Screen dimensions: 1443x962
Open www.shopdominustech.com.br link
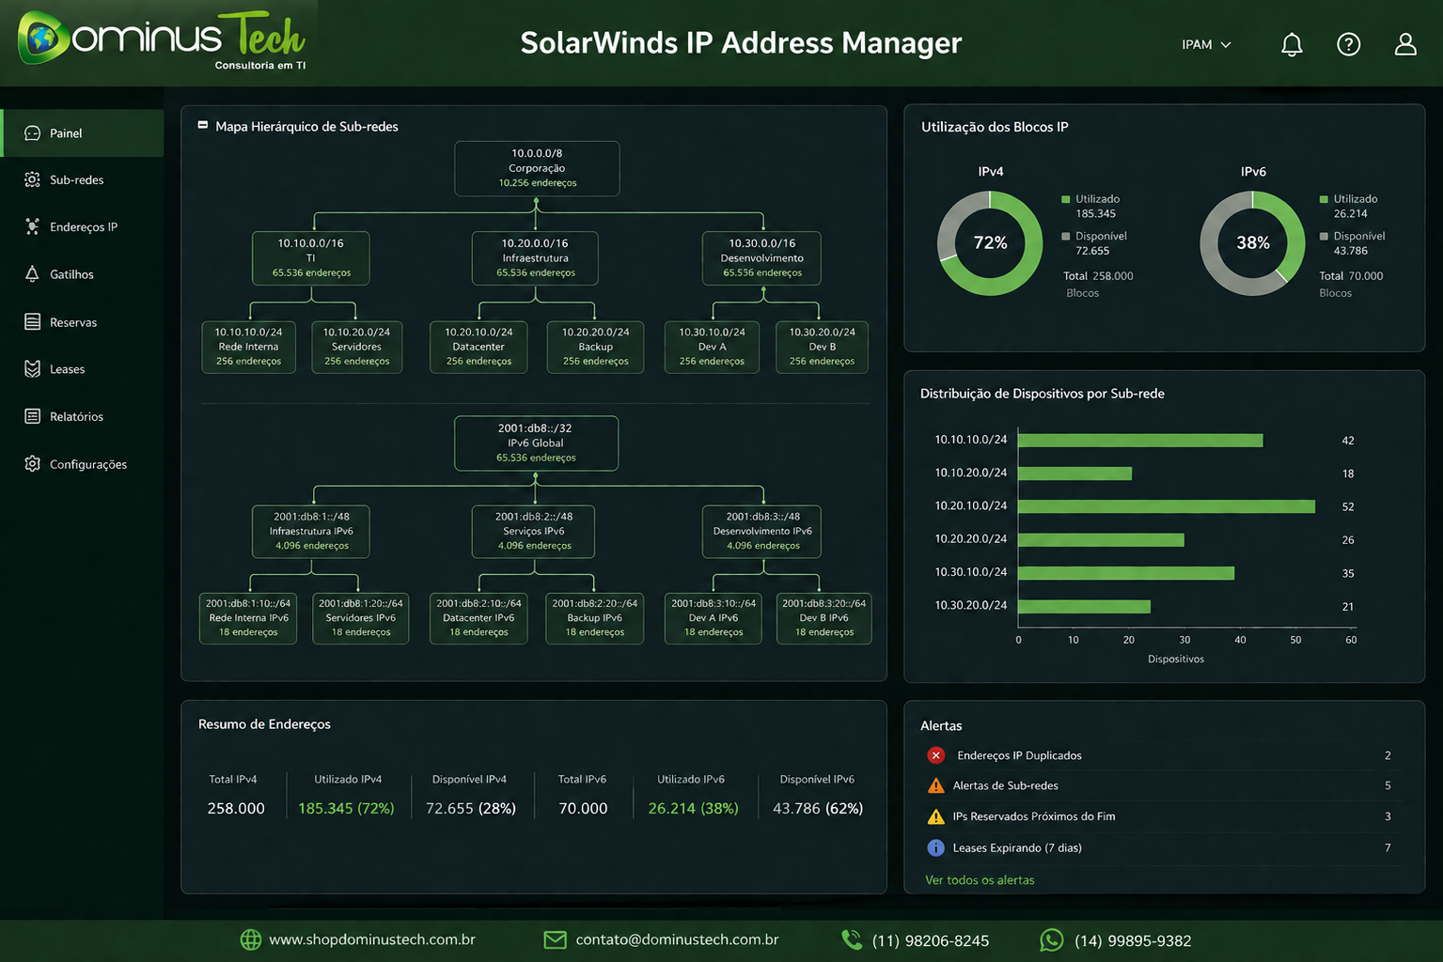coord(372,939)
